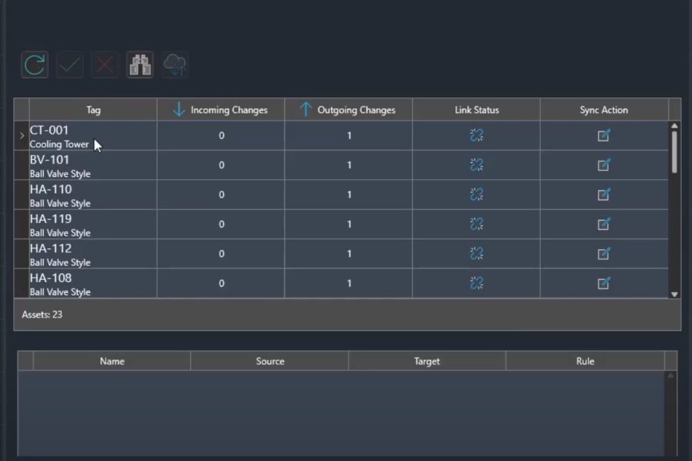Click the Link Status column header
This screenshot has width=692, height=461.
[476, 110]
